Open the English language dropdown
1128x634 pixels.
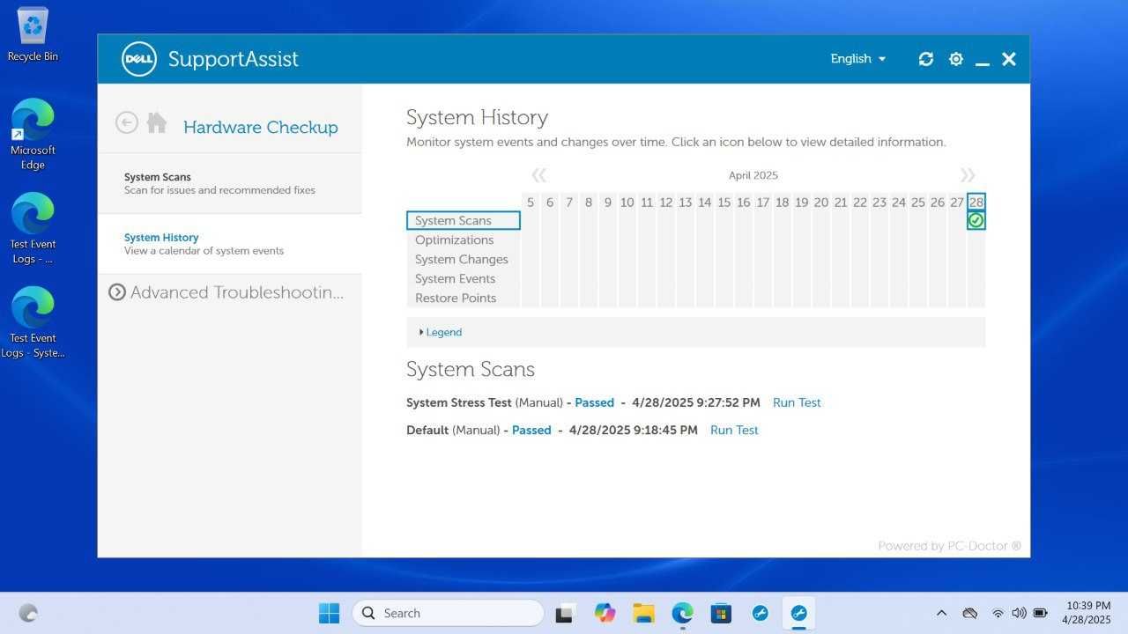click(x=857, y=59)
